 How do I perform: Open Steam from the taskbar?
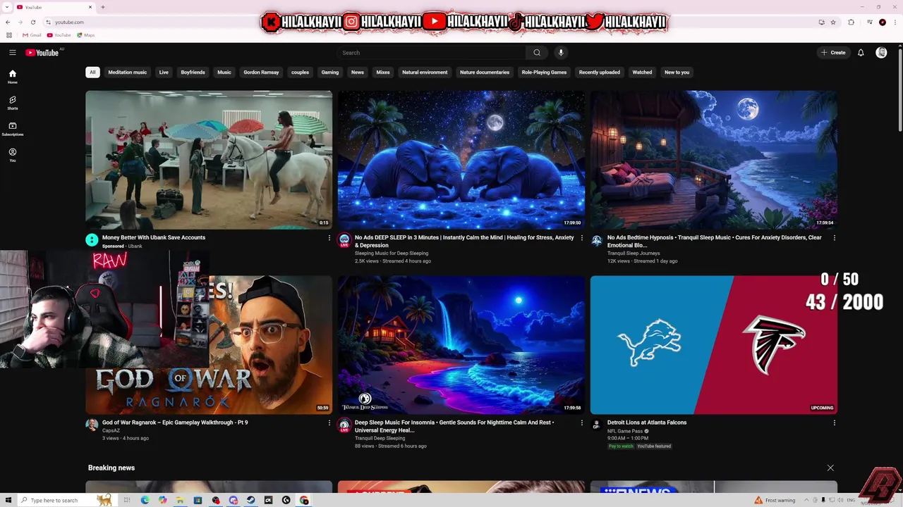coord(250,500)
